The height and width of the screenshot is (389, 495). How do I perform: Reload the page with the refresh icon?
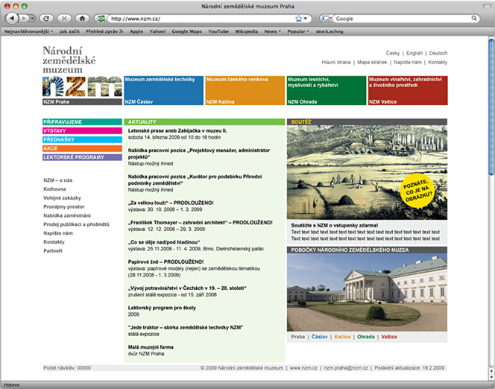click(46, 19)
